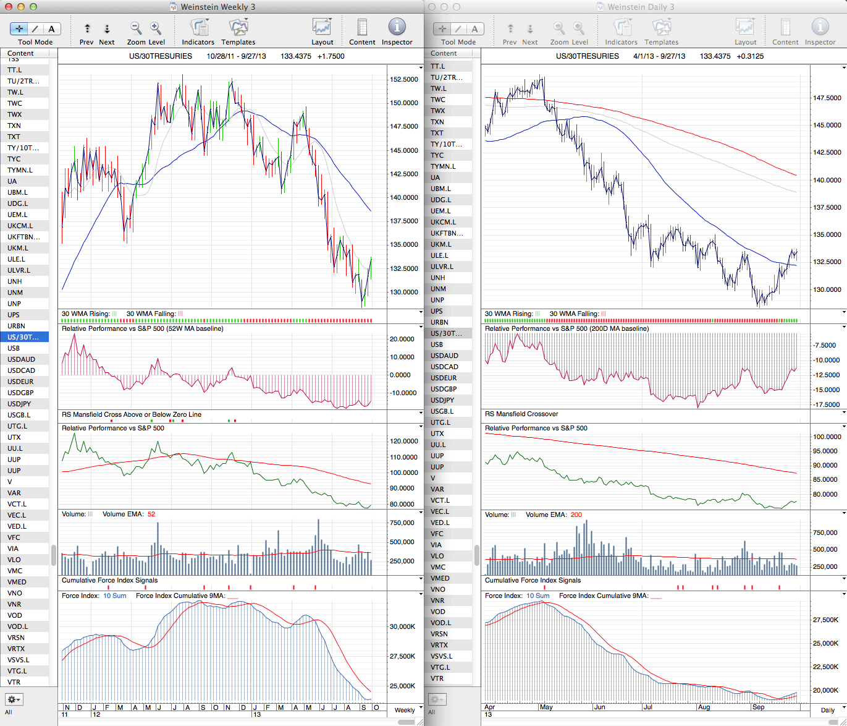The width and height of the screenshot is (847, 726).
Task: Open the Inspector in Weekly window
Action: pos(397,27)
